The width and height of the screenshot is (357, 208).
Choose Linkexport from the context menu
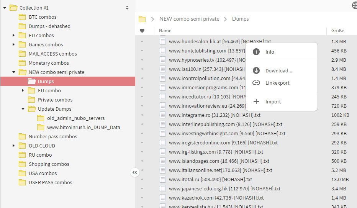click(x=282, y=83)
